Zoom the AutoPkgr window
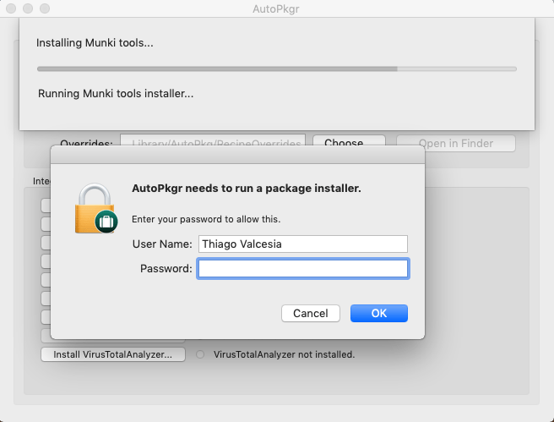554x422 pixels. 46,8
